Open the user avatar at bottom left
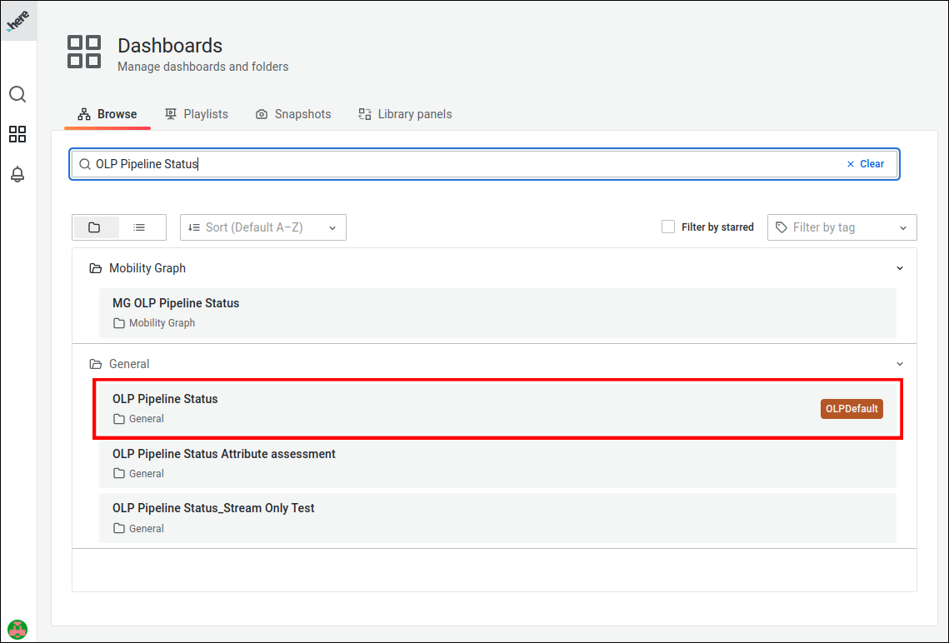This screenshot has height=643, width=949. click(x=17, y=629)
